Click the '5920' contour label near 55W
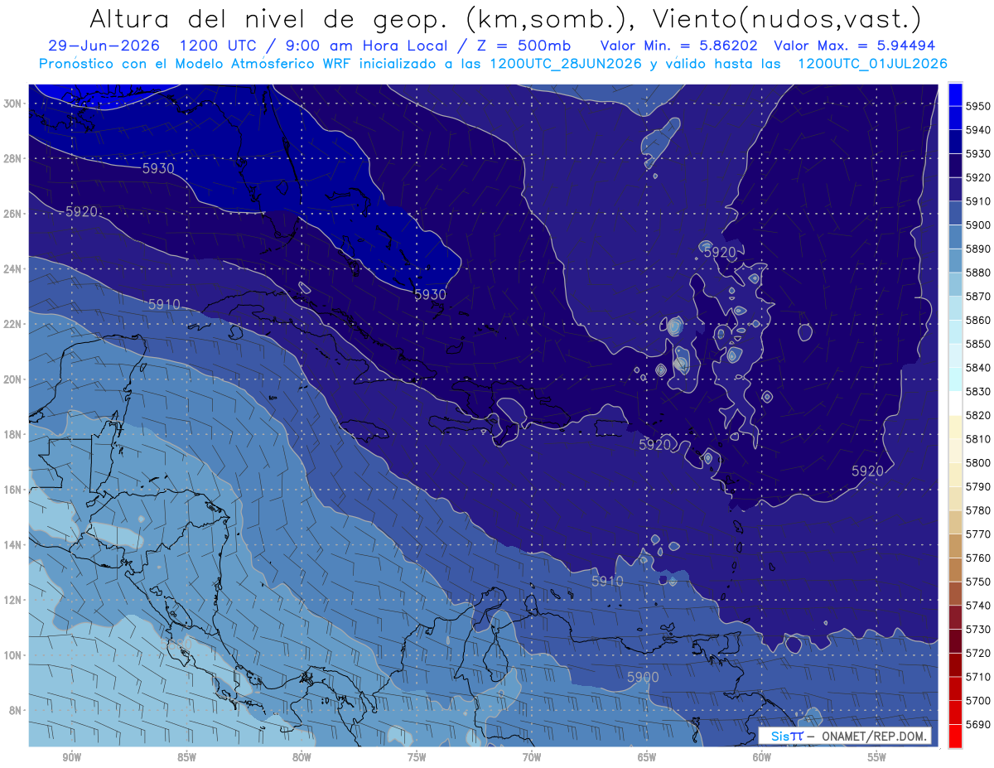The width and height of the screenshot is (994, 768). (x=867, y=471)
